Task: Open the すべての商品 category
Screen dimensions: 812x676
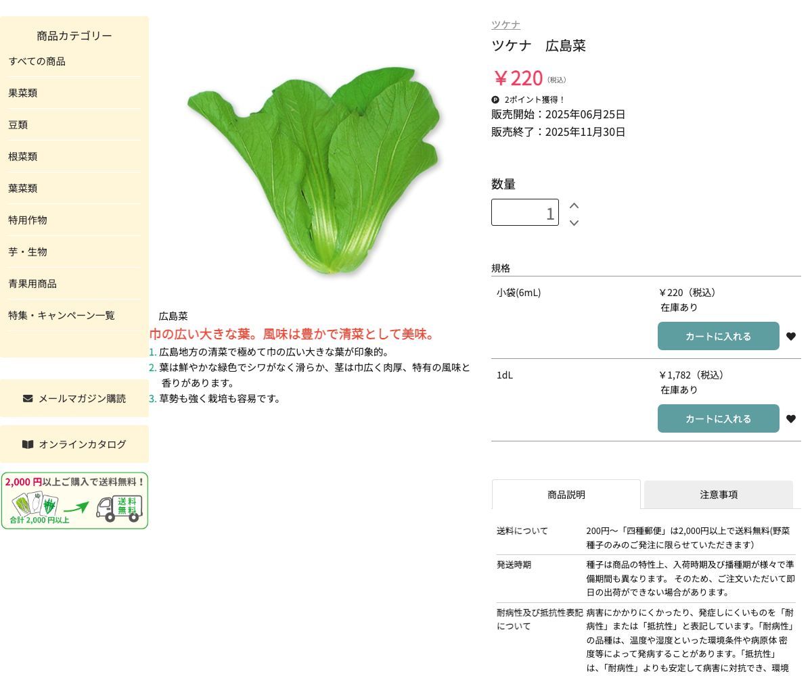Action: point(37,62)
